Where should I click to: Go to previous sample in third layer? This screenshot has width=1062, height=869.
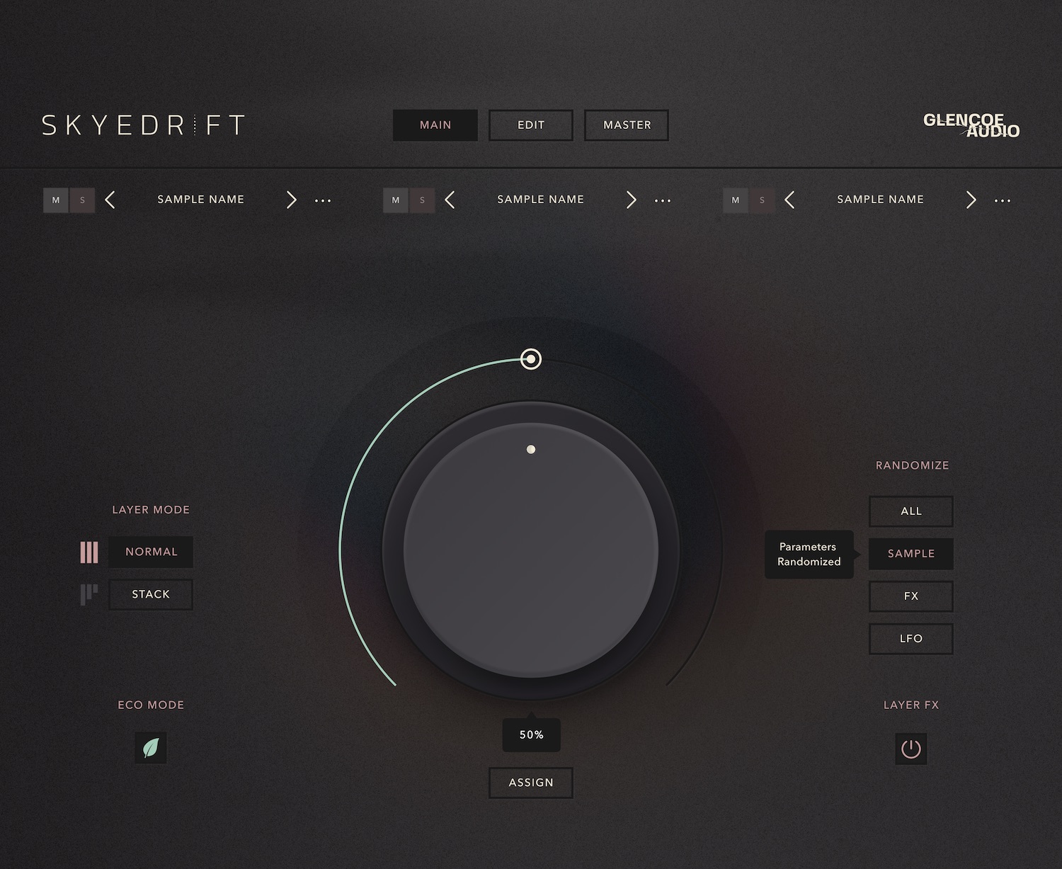(789, 200)
